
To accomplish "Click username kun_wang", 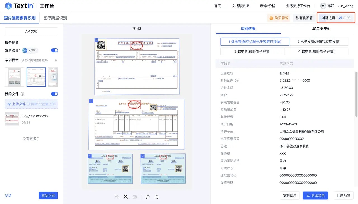I will pyautogui.click(x=345, y=6).
